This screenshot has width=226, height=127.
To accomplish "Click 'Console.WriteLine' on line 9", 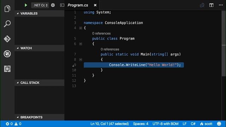I will (x=127, y=65).
